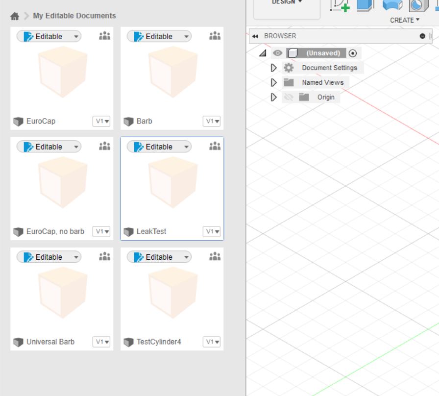
Task: Open the Editable dropdown on EuroCap card
Action: tap(49, 36)
